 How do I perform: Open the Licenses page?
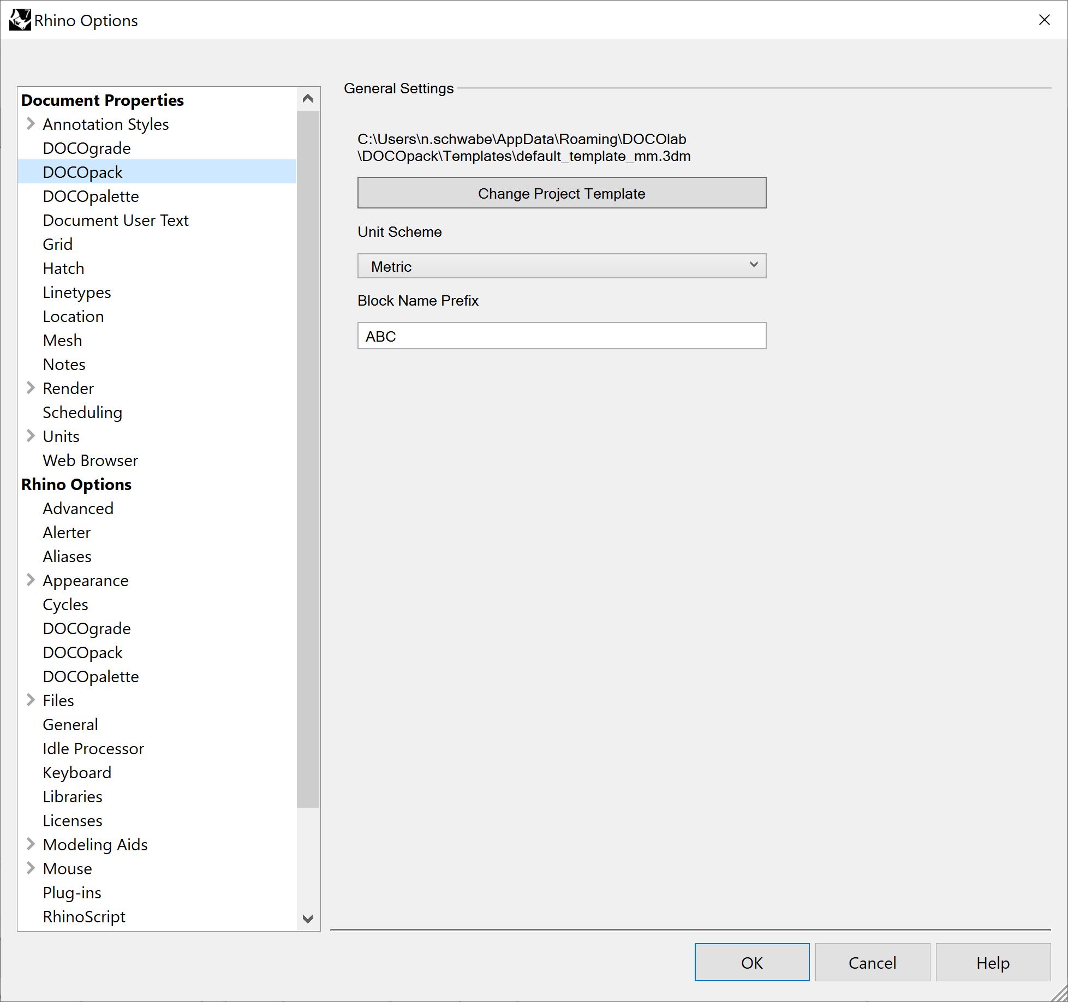(x=73, y=821)
